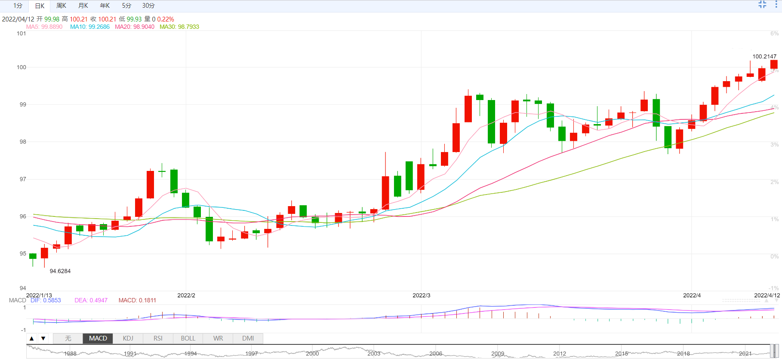Enable the KDJ indicator
Image resolution: width=782 pixels, height=359 pixels.
(x=128, y=338)
